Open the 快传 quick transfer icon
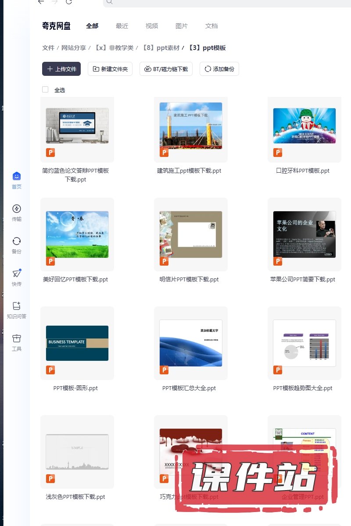The height and width of the screenshot is (526, 351). tap(16, 274)
